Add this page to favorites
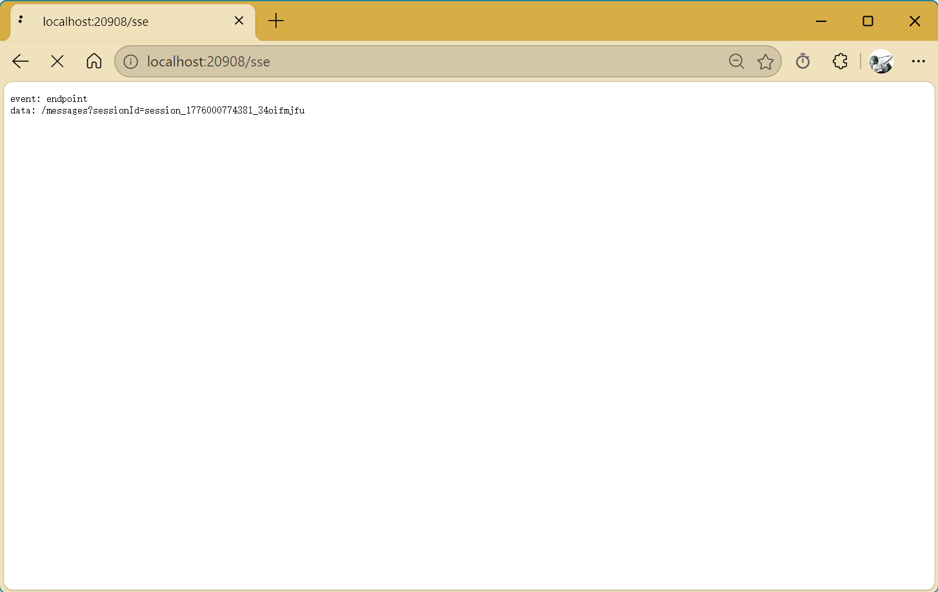The image size is (938, 592). [766, 61]
